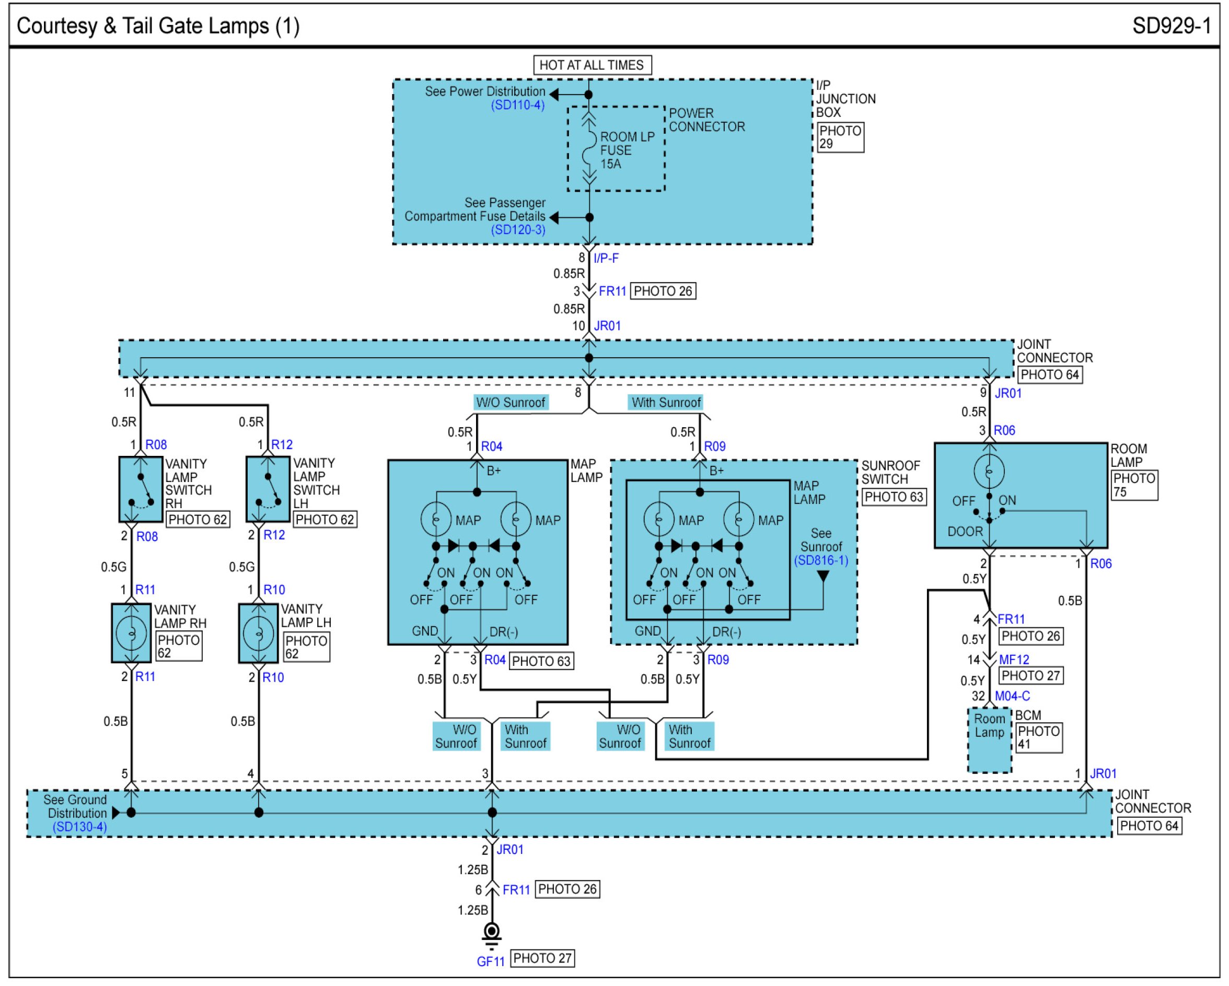Viewport: 1229px width, 986px height.
Task: Click the Vanity Lamp Switch LH symbol
Action: point(268,490)
